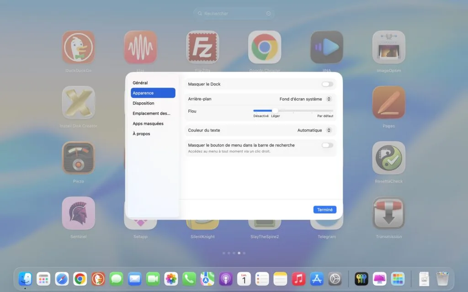Launch RosettaCheck from the grid
468x292 pixels.
point(389,158)
